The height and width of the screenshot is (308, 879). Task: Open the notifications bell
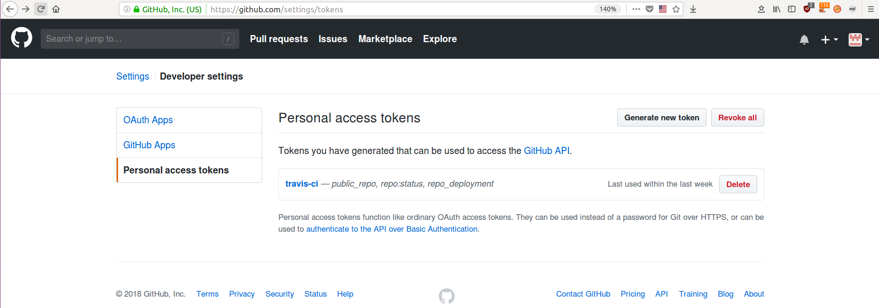(x=804, y=40)
